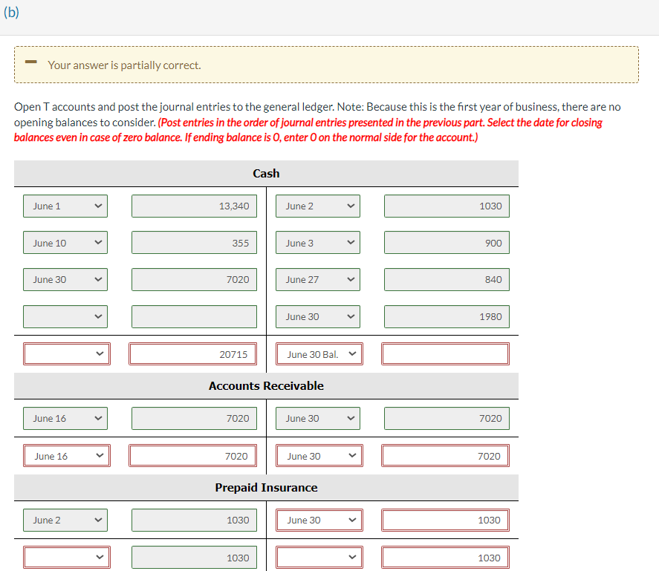Open the empty debit date dropdown beside June 30 1980
Viewport: 659px width, 571px height.
tap(65, 316)
